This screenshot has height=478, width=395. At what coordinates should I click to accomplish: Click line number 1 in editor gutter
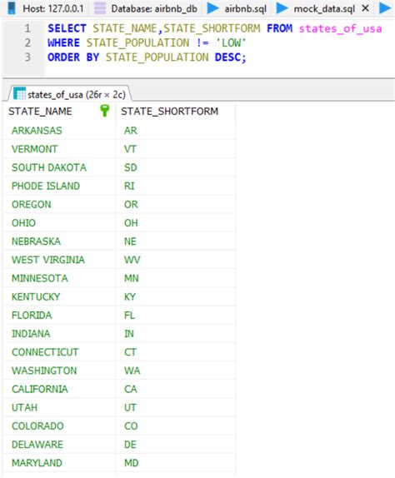click(27, 28)
